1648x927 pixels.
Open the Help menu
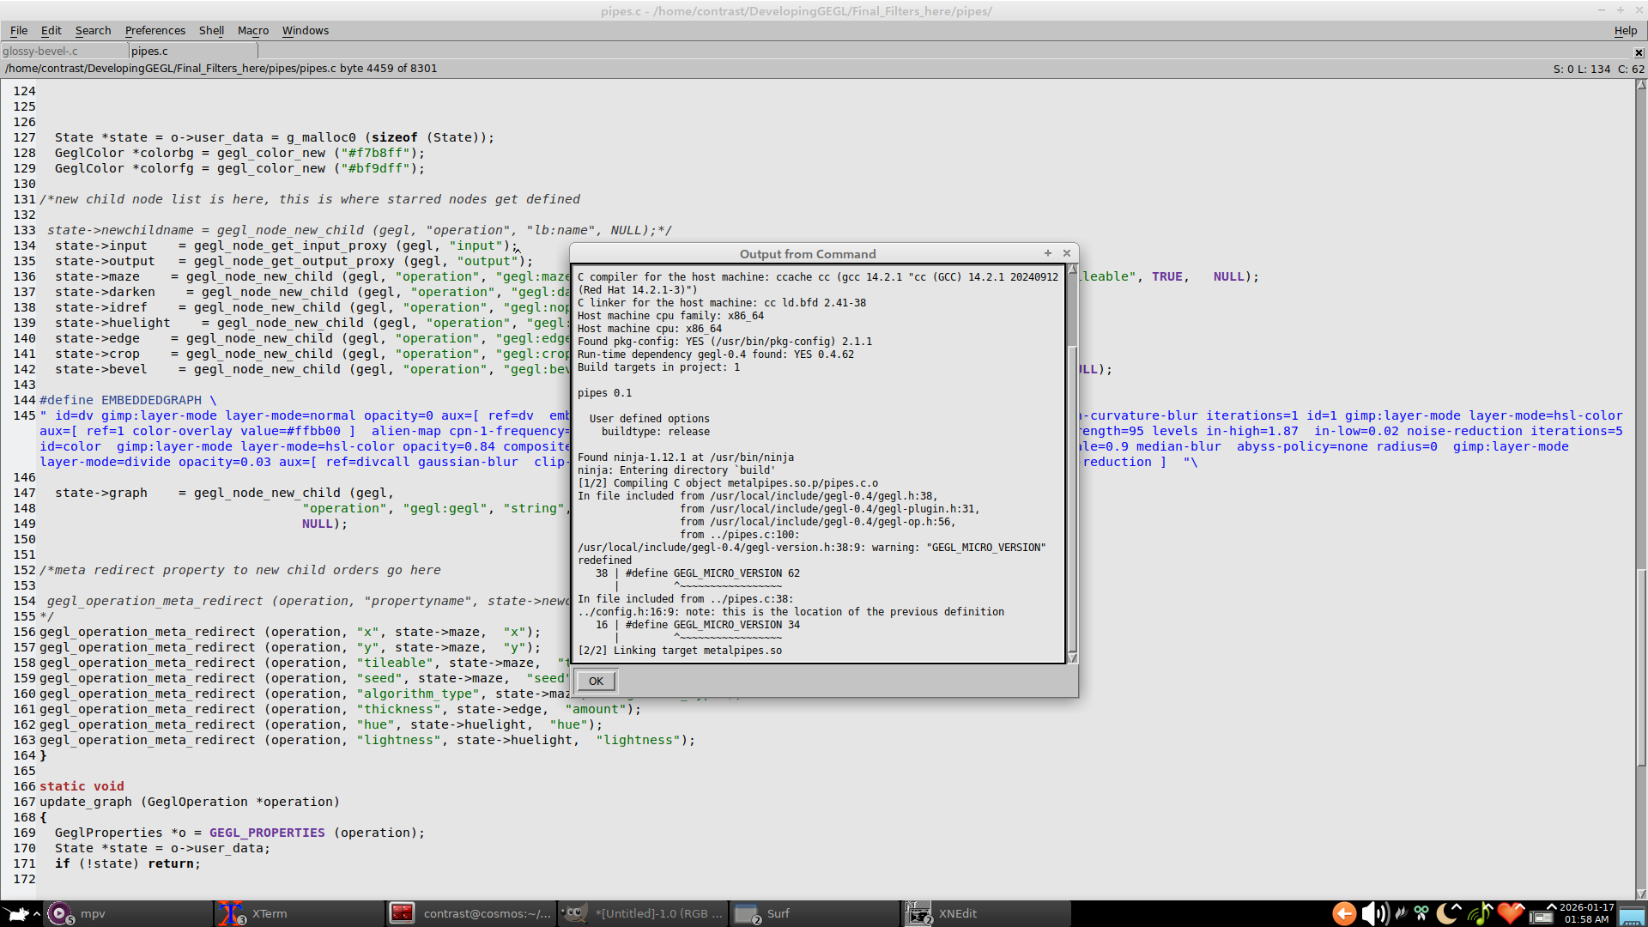pyautogui.click(x=1625, y=30)
